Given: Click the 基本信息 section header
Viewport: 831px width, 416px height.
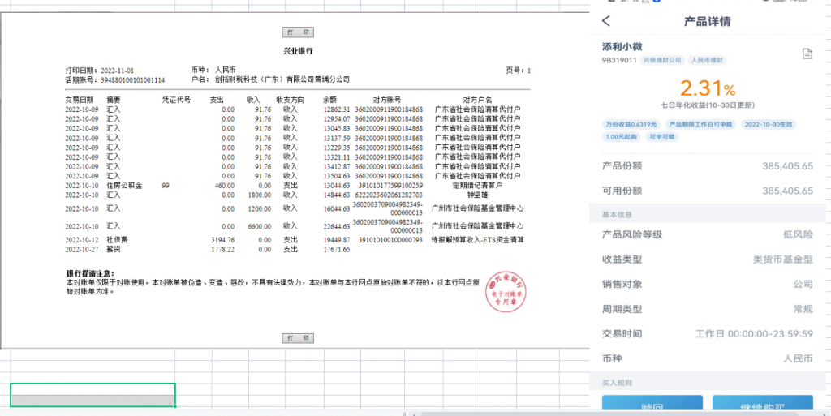Looking at the screenshot, I should pos(617,215).
